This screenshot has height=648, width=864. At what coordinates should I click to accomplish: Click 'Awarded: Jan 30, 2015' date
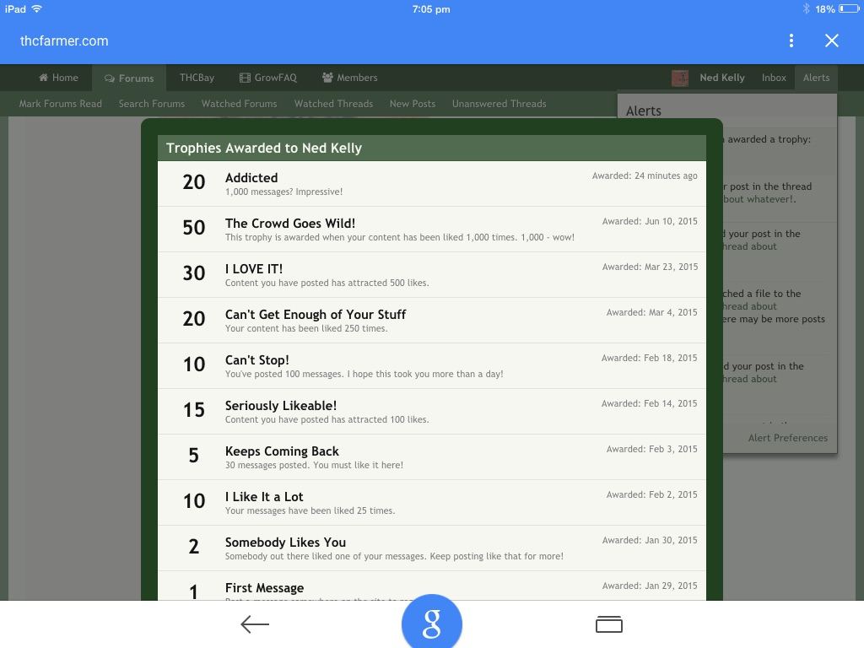650,541
